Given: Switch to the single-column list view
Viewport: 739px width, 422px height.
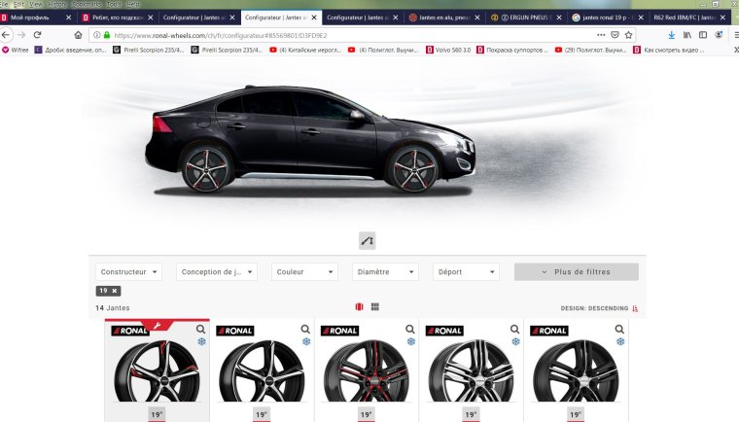Looking at the screenshot, I should pyautogui.click(x=360, y=307).
